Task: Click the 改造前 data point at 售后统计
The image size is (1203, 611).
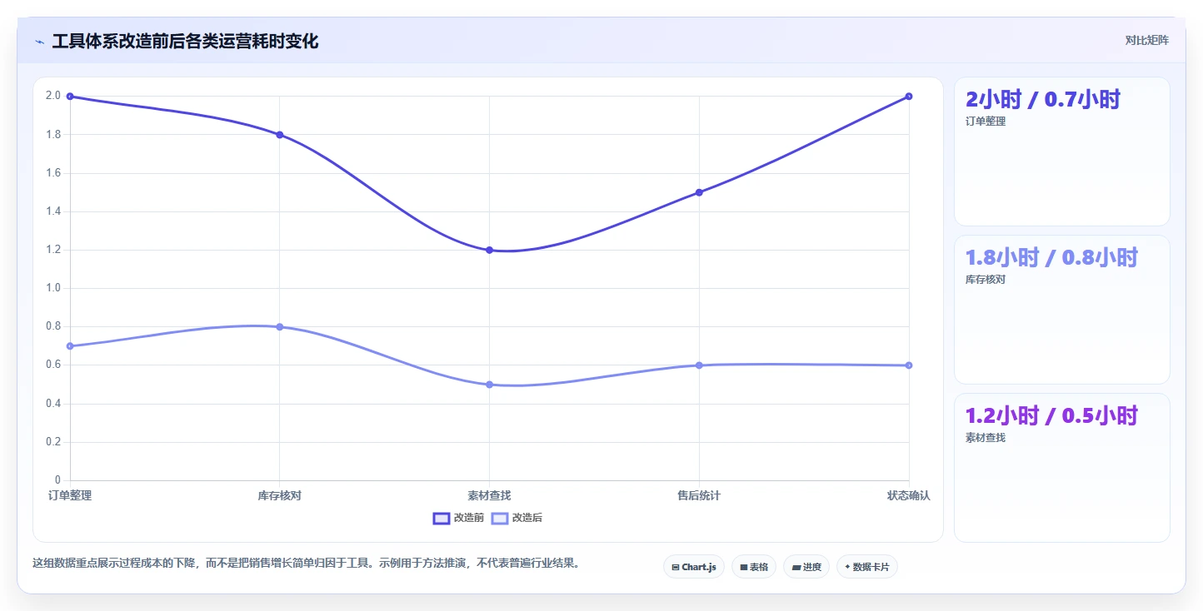Action: pyautogui.click(x=699, y=192)
